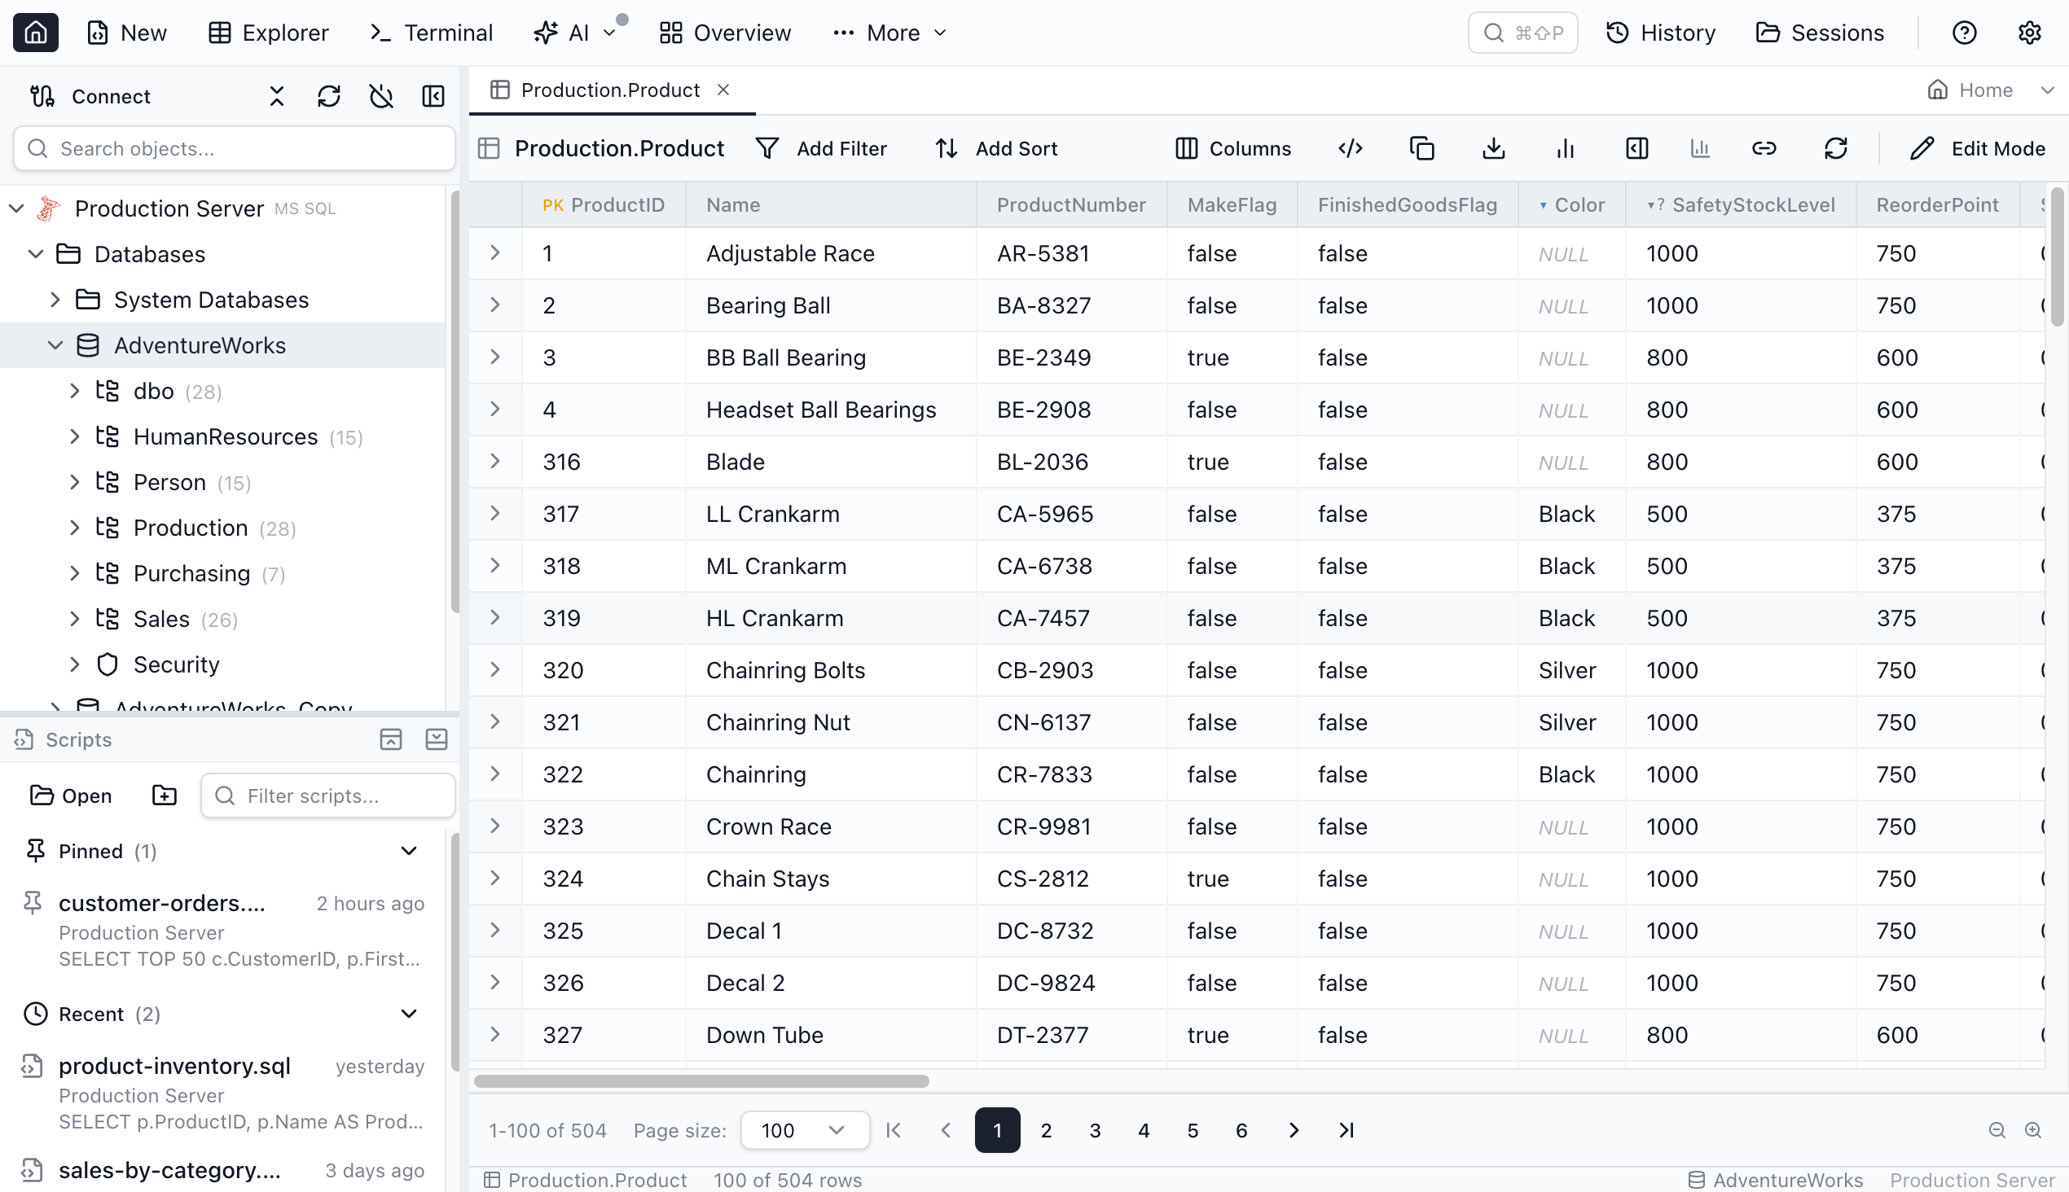Viewport: 2069px width, 1192px height.
Task: Go to the previous page
Action: (x=945, y=1130)
